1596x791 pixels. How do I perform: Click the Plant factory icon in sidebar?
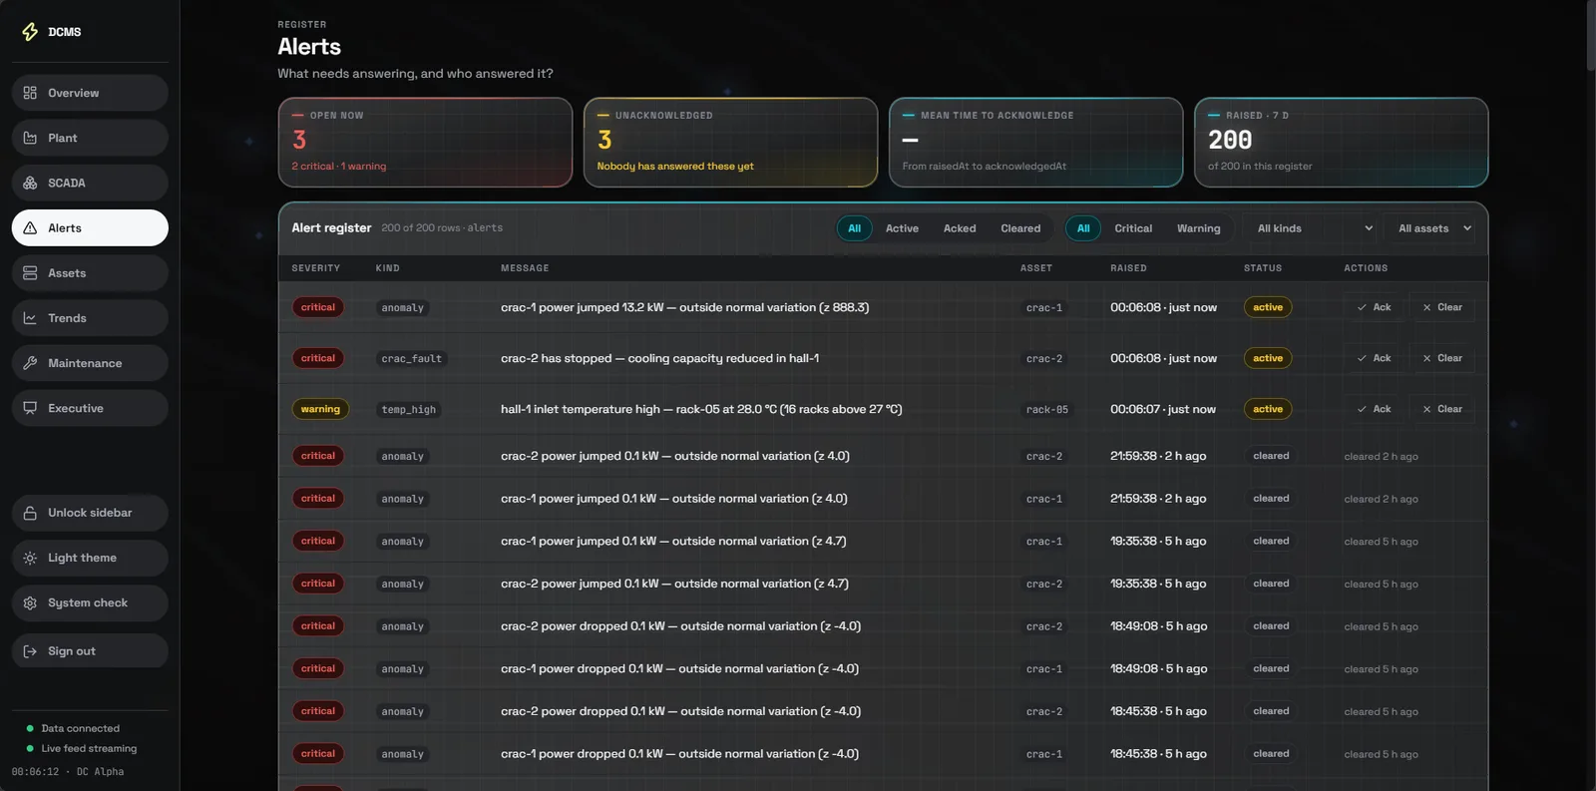click(30, 138)
